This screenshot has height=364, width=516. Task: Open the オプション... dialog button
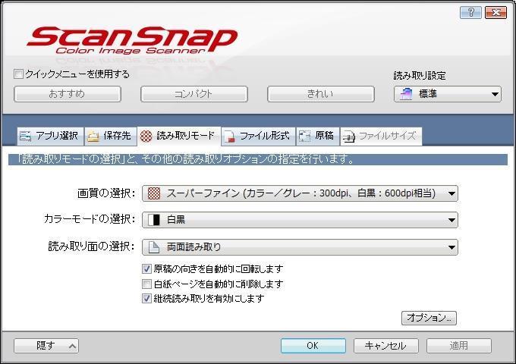[429, 318]
